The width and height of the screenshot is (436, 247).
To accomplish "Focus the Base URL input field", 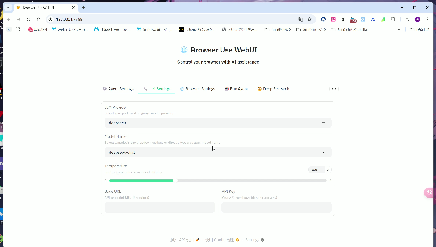I will point(160,207).
